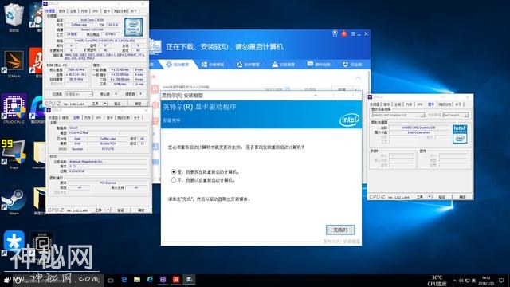This screenshot has height=287, width=510.
Task: Collapse the driver list section chevron
Action: pyautogui.click(x=358, y=78)
